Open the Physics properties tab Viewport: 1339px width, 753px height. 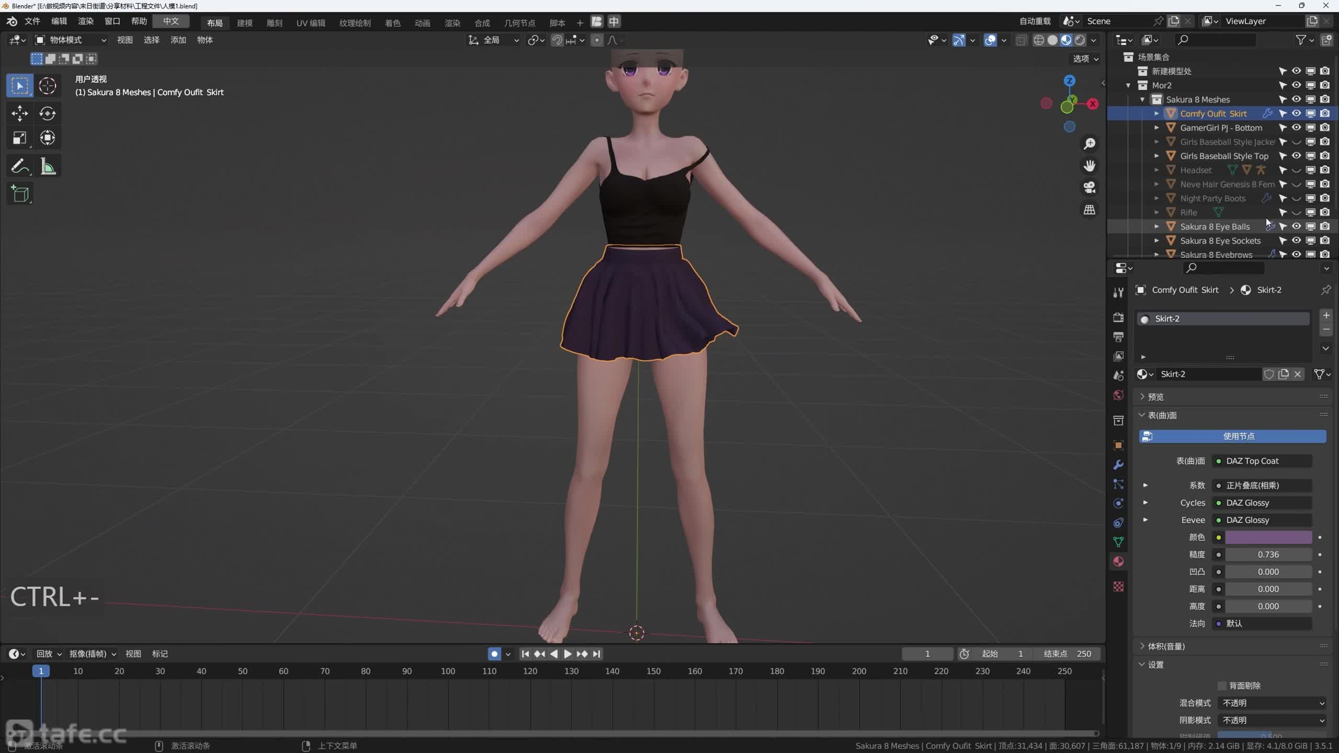point(1118,503)
